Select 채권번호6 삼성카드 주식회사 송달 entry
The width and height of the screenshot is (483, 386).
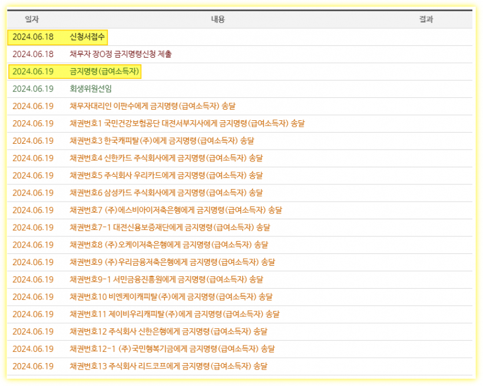point(166,193)
